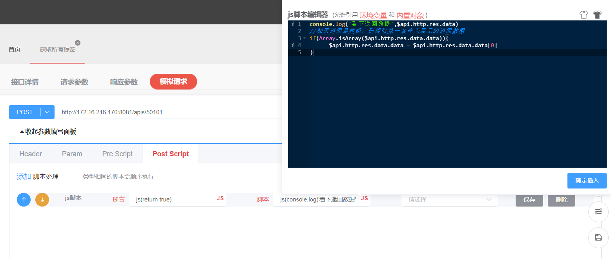Click the assignment code on line 4
The image size is (611, 258).
point(413,46)
